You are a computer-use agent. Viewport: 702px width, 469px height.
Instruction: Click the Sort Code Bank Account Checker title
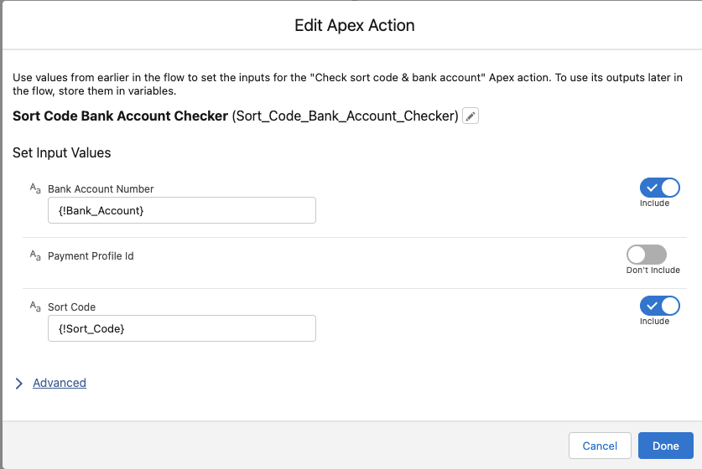120,116
